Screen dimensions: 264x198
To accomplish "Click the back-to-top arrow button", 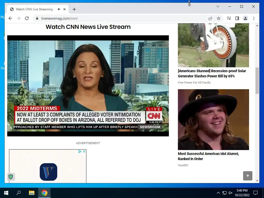I will click(247, 176).
